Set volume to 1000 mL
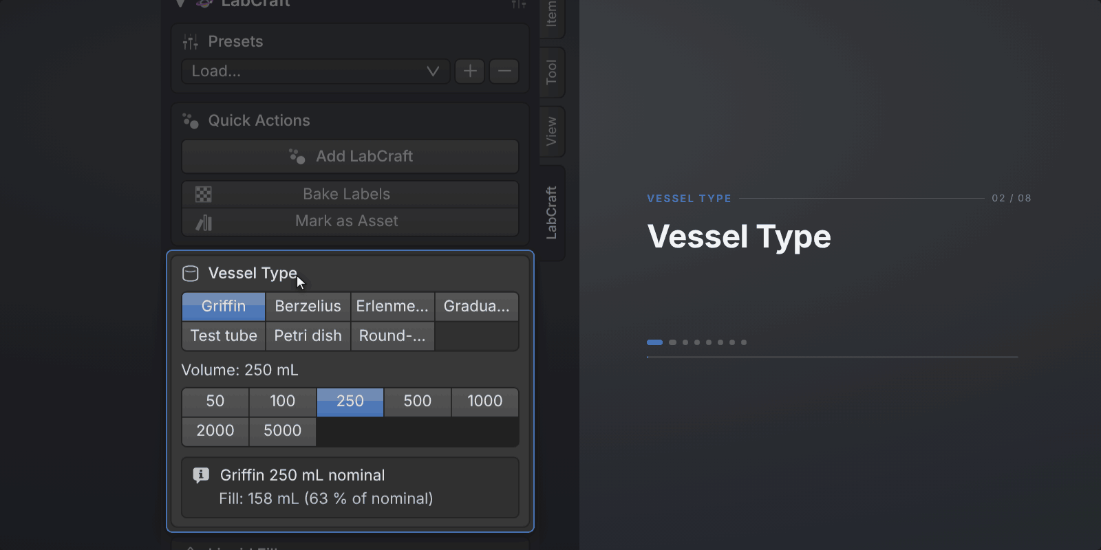The image size is (1101, 550). click(485, 401)
